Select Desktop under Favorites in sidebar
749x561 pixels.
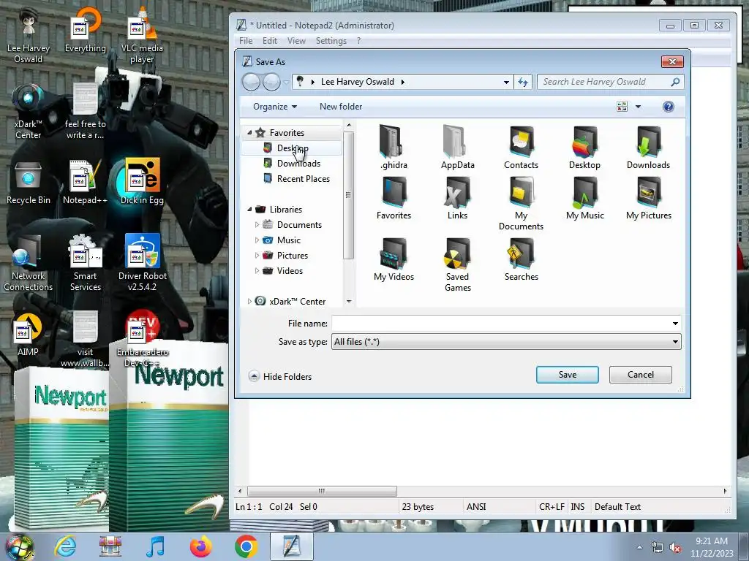293,148
